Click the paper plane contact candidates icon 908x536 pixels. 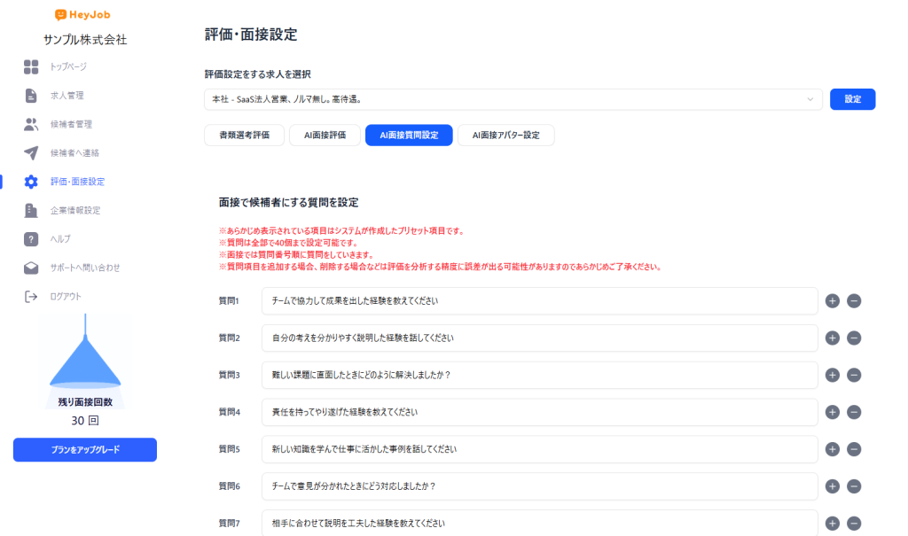click(31, 152)
